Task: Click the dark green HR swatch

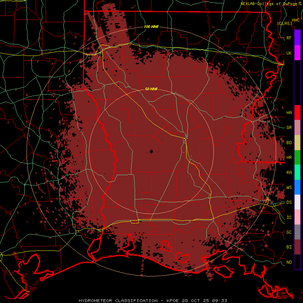Action: (297, 158)
